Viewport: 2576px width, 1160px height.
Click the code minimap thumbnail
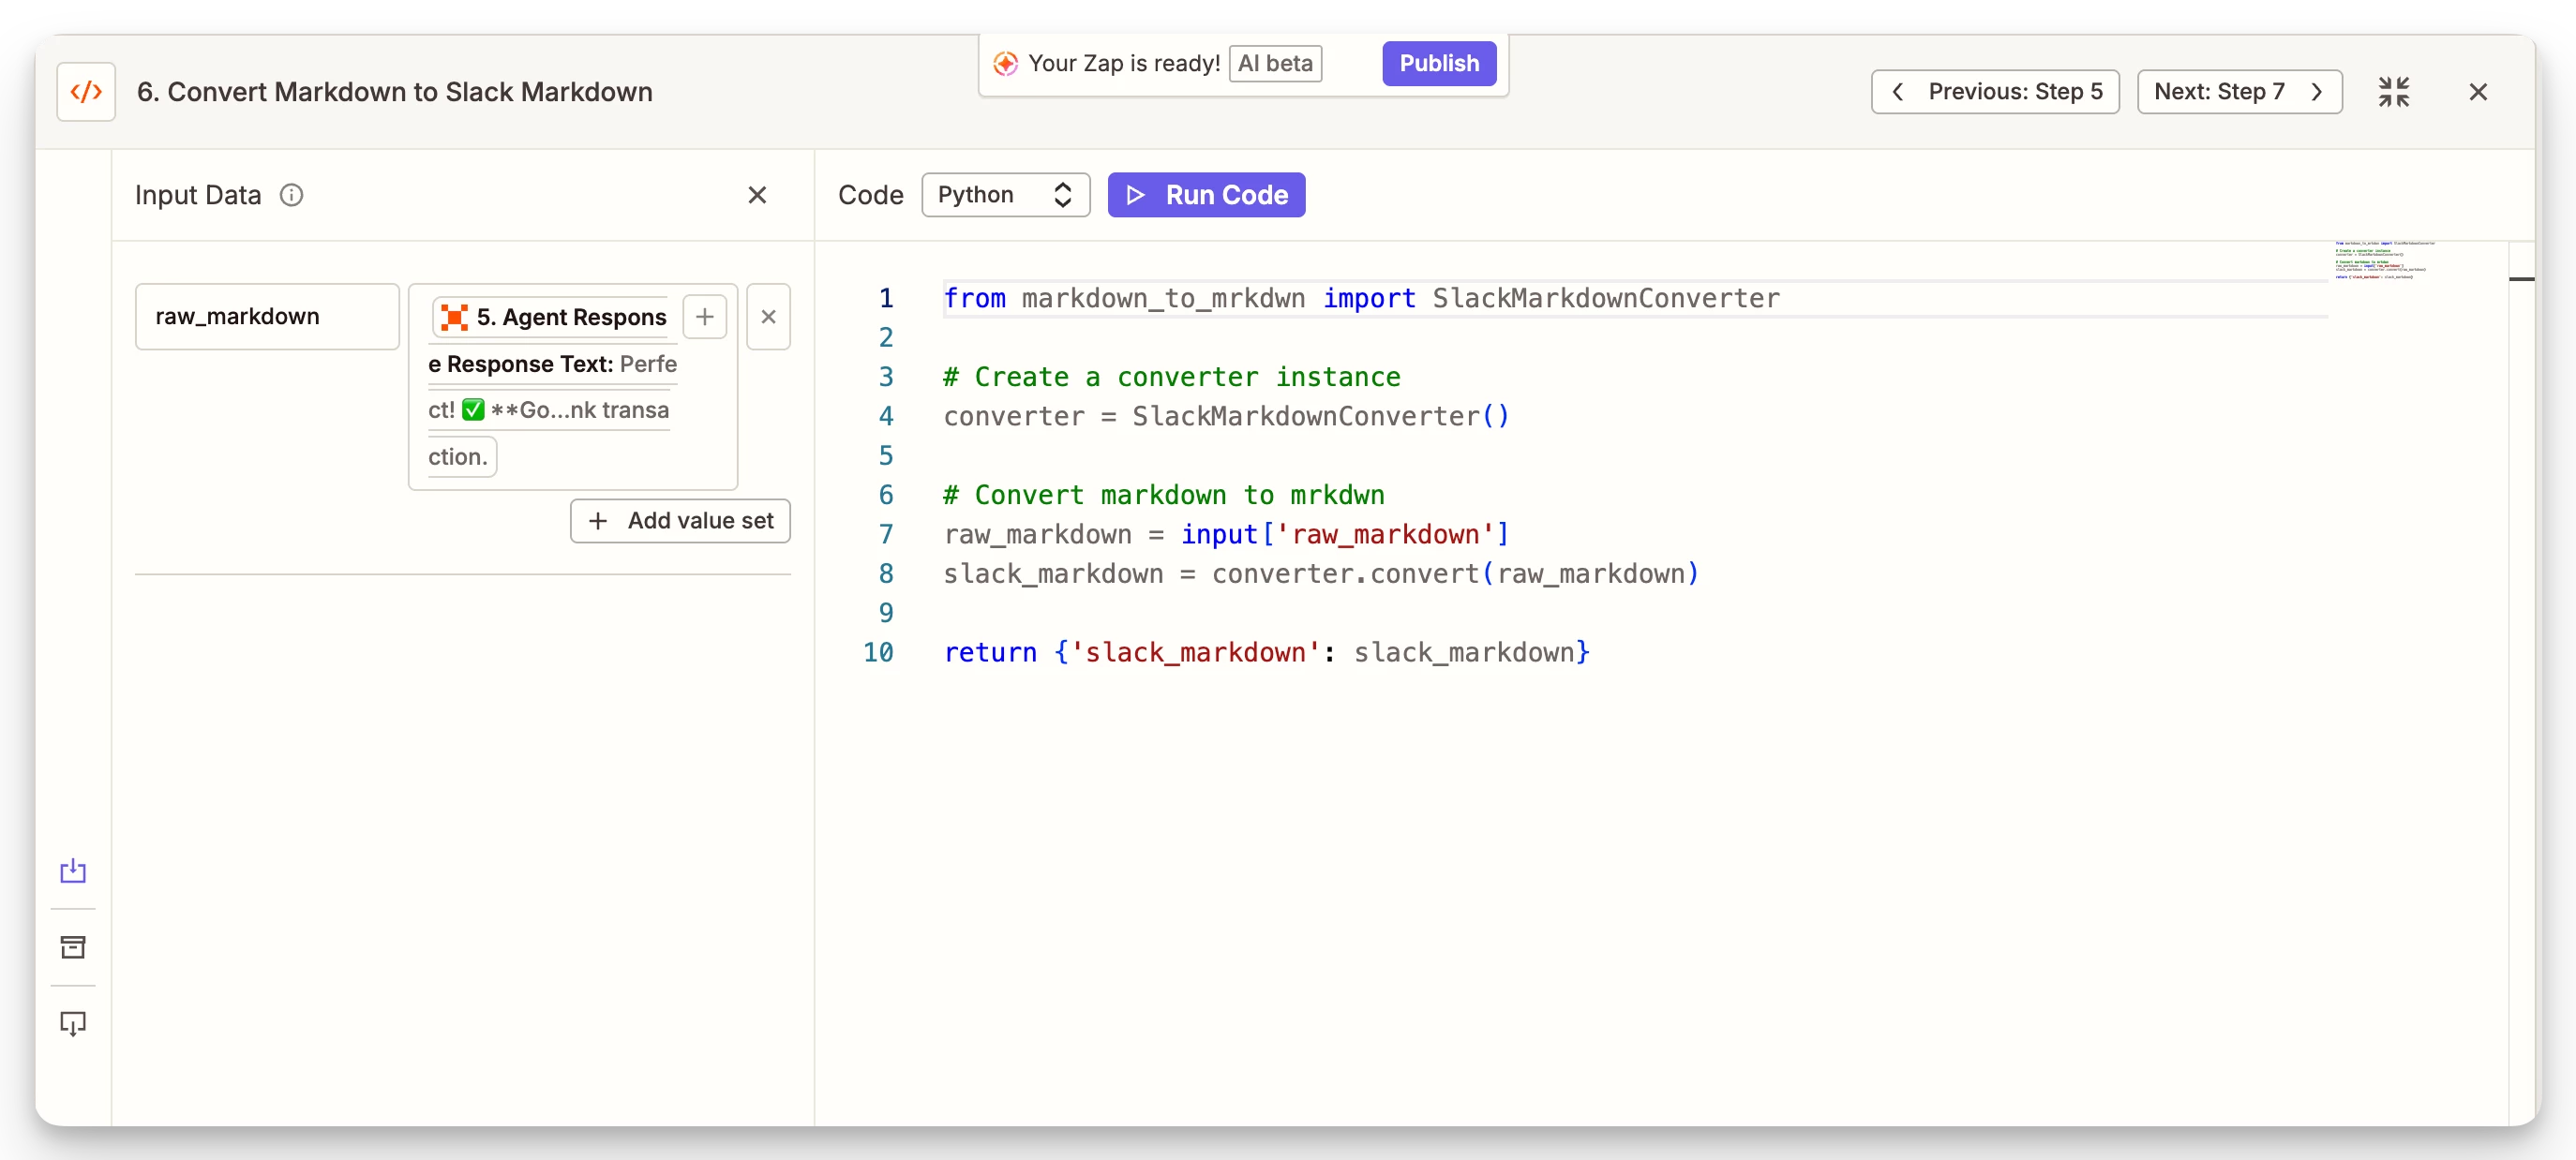coord(2384,260)
